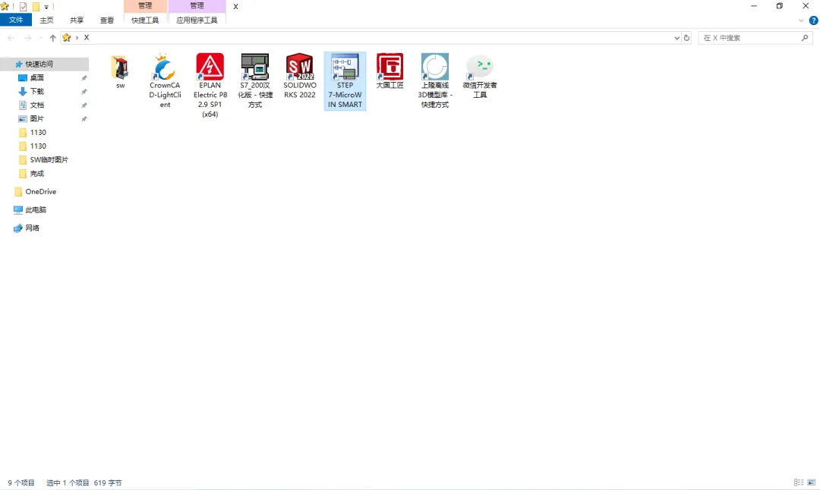This screenshot has width=820, height=490.
Task: Refresh the current folder view
Action: (x=686, y=38)
